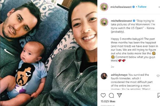The width and height of the screenshot is (160, 106).
Task: Save the post with the bookmark icon
Action: [159, 95]
